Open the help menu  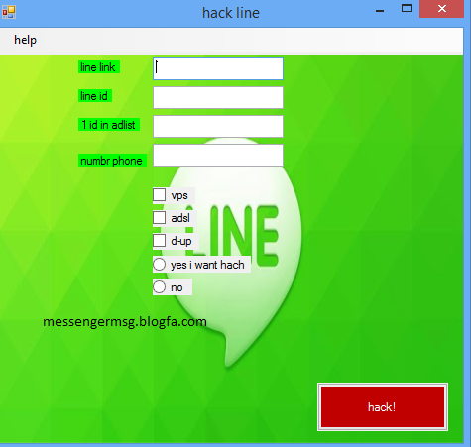click(x=25, y=40)
